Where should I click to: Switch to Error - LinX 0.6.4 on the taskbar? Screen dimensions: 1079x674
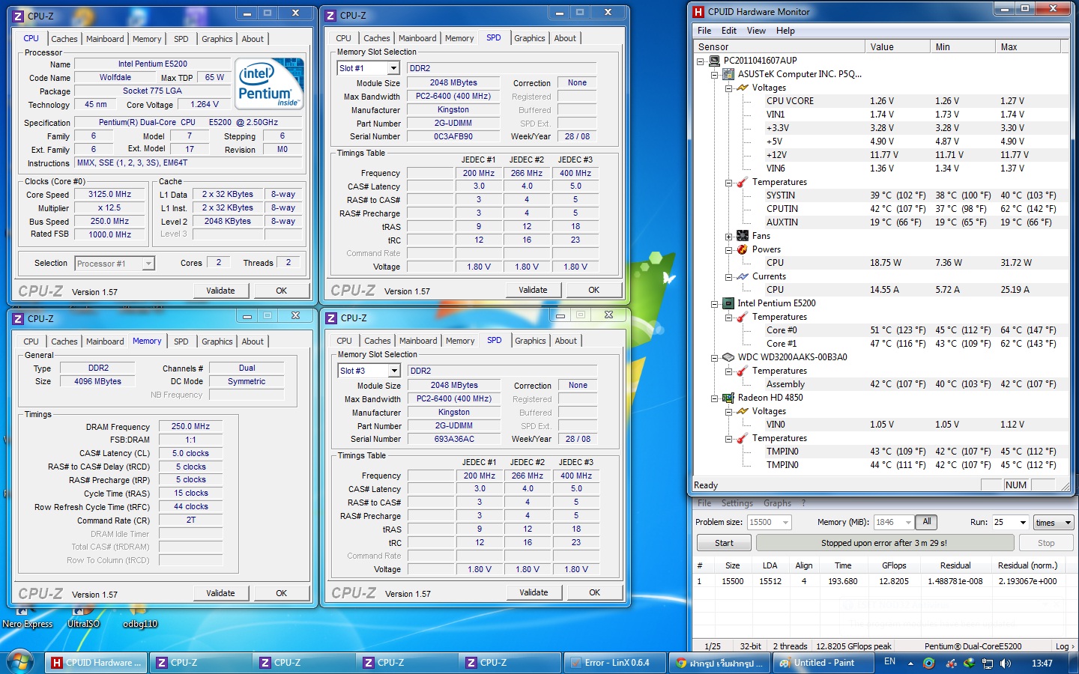[614, 663]
